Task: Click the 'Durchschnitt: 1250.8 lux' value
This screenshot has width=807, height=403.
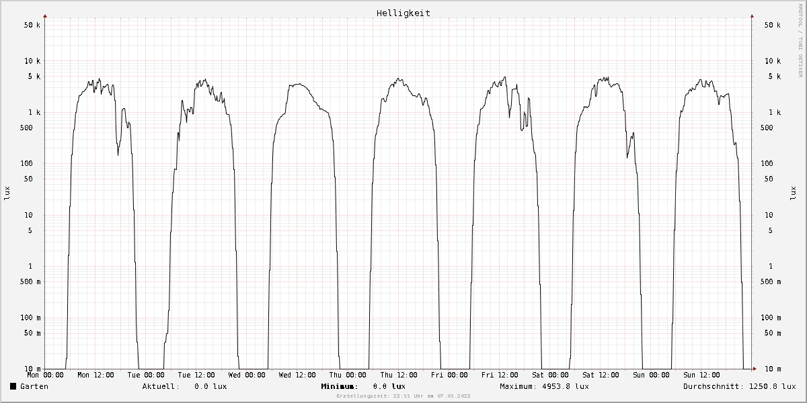Action: tap(740, 386)
